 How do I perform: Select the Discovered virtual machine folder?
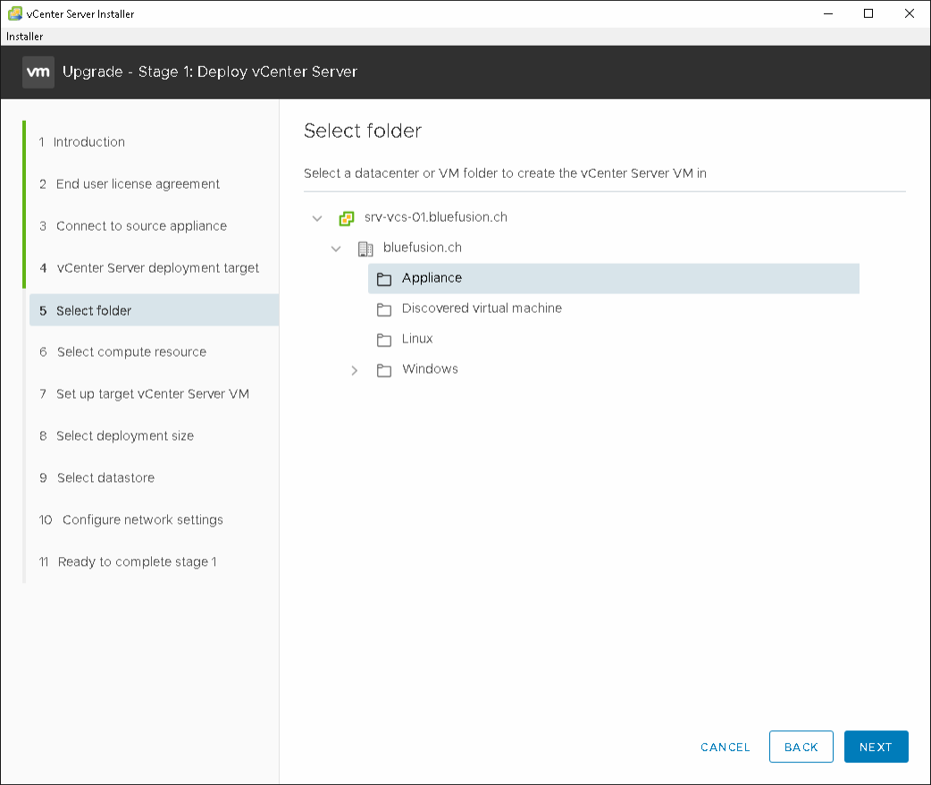coord(482,308)
